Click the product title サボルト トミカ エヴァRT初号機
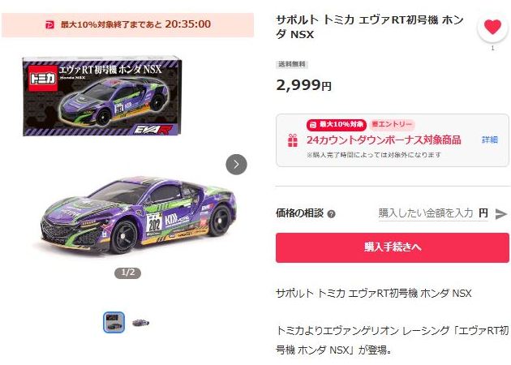This screenshot has height=365, width=511. pos(370,27)
